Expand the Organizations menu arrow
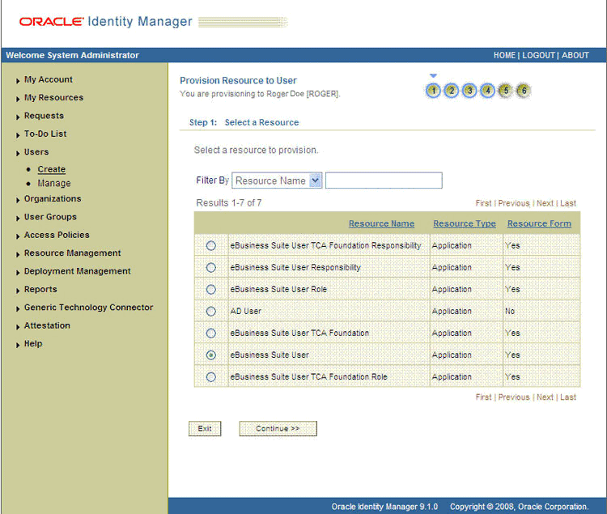Viewport: 607px width, 514px height. point(18,200)
